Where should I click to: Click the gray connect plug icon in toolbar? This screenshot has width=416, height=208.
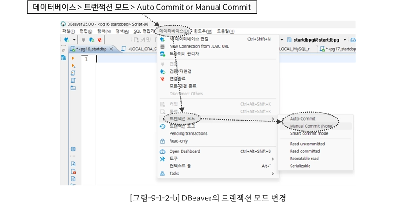(x=83, y=40)
